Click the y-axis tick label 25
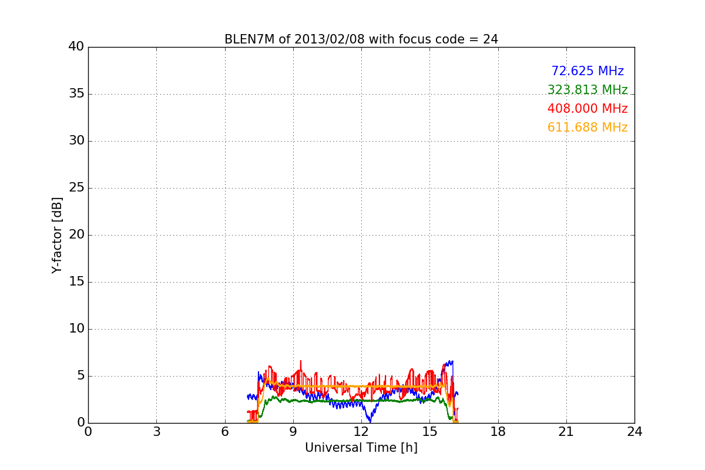Image resolution: width=705 pixels, height=470 pixels. pyautogui.click(x=76, y=188)
